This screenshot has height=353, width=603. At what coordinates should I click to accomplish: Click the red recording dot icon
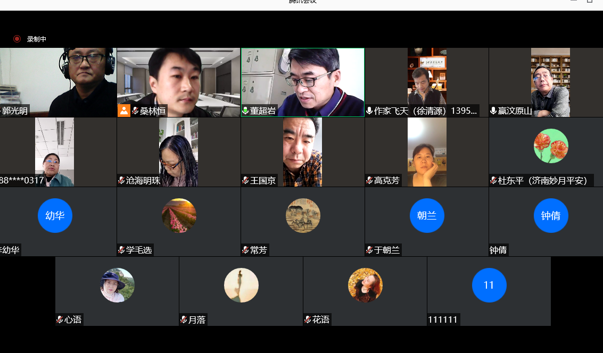[16, 38]
